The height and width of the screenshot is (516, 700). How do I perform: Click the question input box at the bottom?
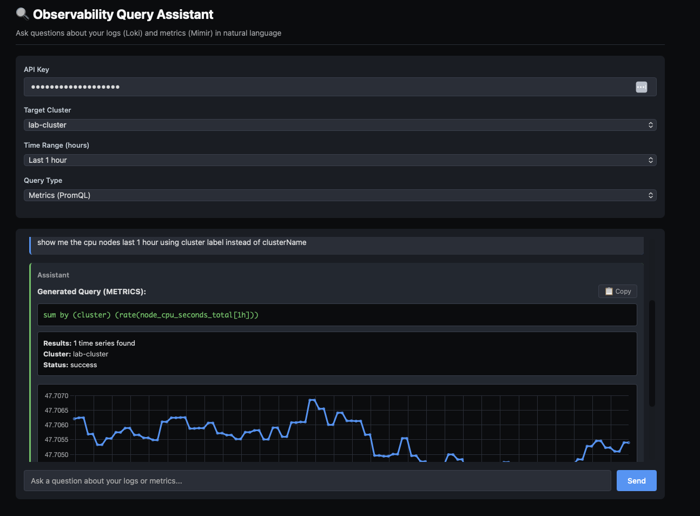pyautogui.click(x=317, y=480)
